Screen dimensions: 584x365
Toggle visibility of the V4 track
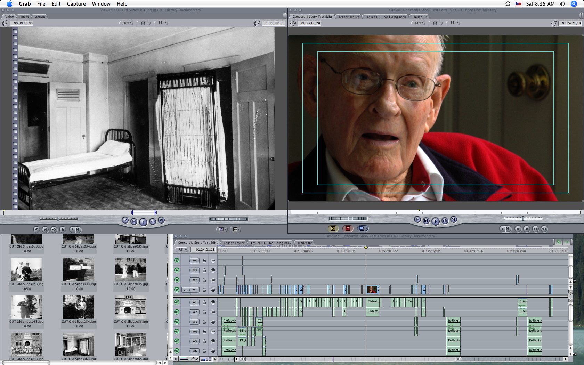(177, 260)
